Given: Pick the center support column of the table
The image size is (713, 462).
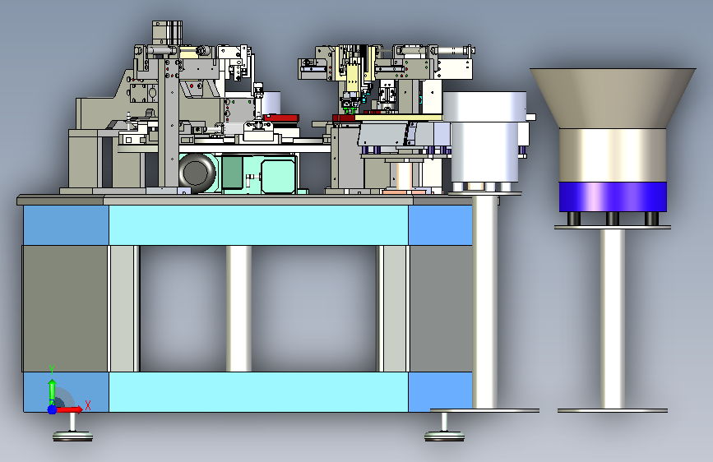Looking at the screenshot, I should coord(238,308).
